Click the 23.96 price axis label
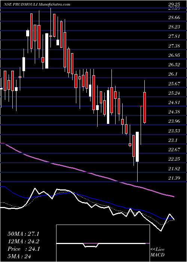The image size is (187, 262). click(x=174, y=121)
